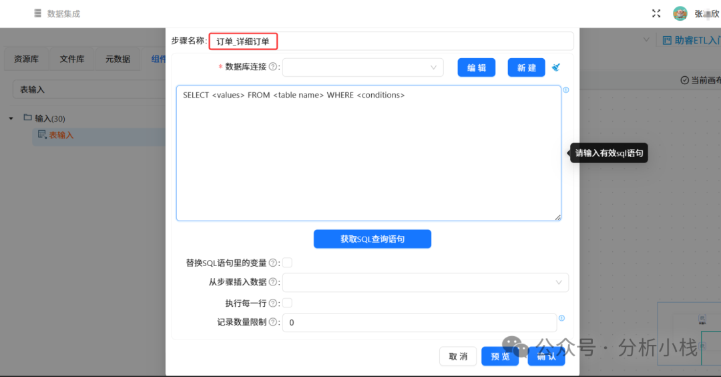Click 助睿ETL入门 link

[x=697, y=41]
